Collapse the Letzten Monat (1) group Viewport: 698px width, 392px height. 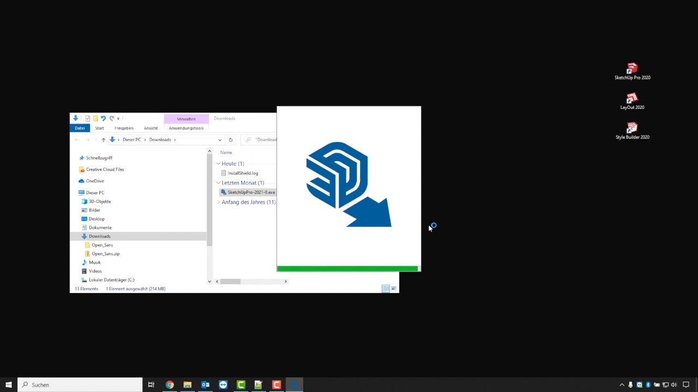point(218,183)
